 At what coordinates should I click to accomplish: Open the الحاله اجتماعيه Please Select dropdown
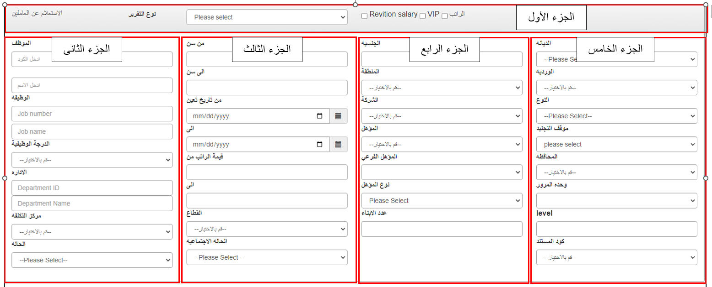click(267, 257)
